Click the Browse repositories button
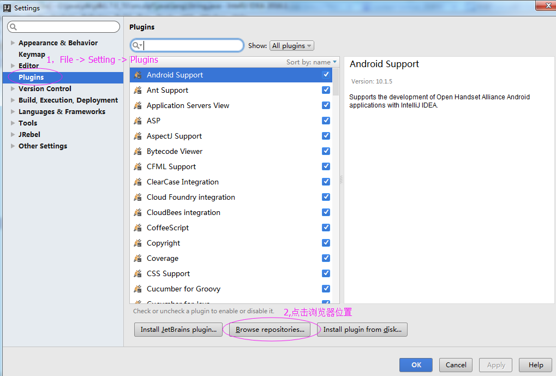The height and width of the screenshot is (376, 556). coord(270,330)
